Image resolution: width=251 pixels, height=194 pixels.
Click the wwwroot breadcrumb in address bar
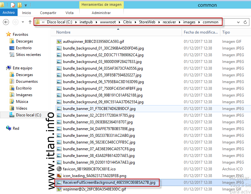click(x=108, y=22)
